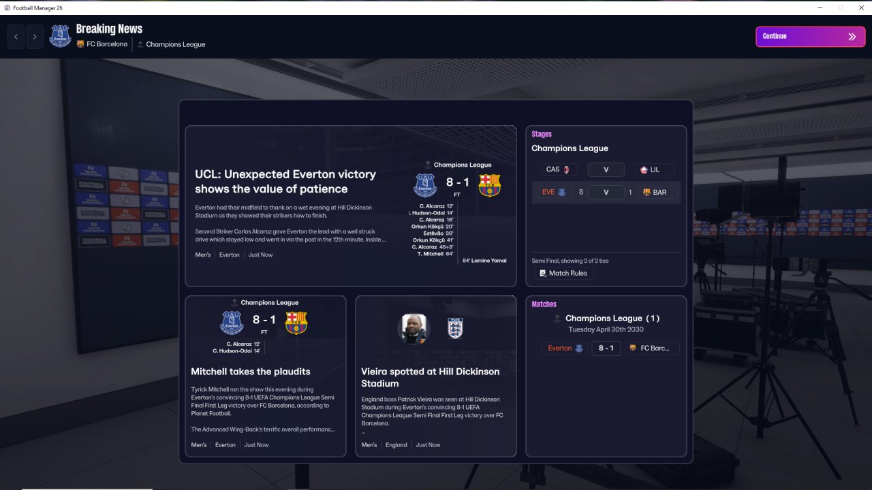
Task: Click the Men's tag in Vieira card
Action: click(x=369, y=445)
